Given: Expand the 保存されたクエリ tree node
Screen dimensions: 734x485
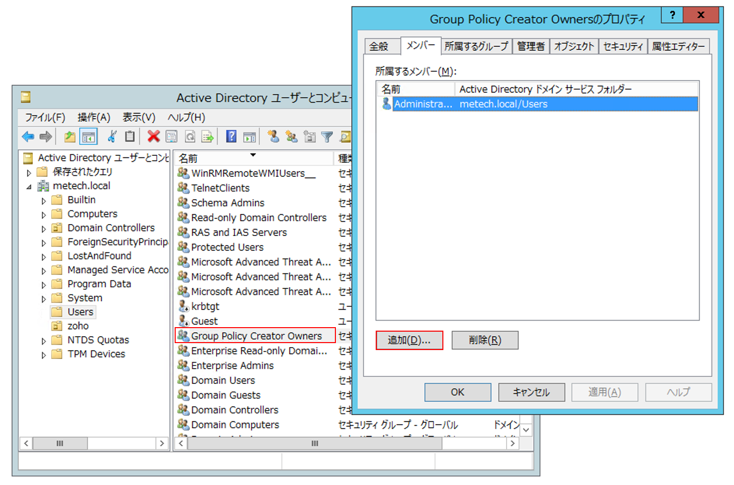Looking at the screenshot, I should 29,173.
